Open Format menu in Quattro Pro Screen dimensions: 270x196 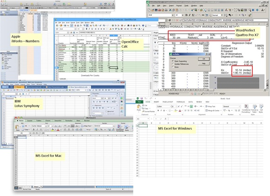click(179, 6)
